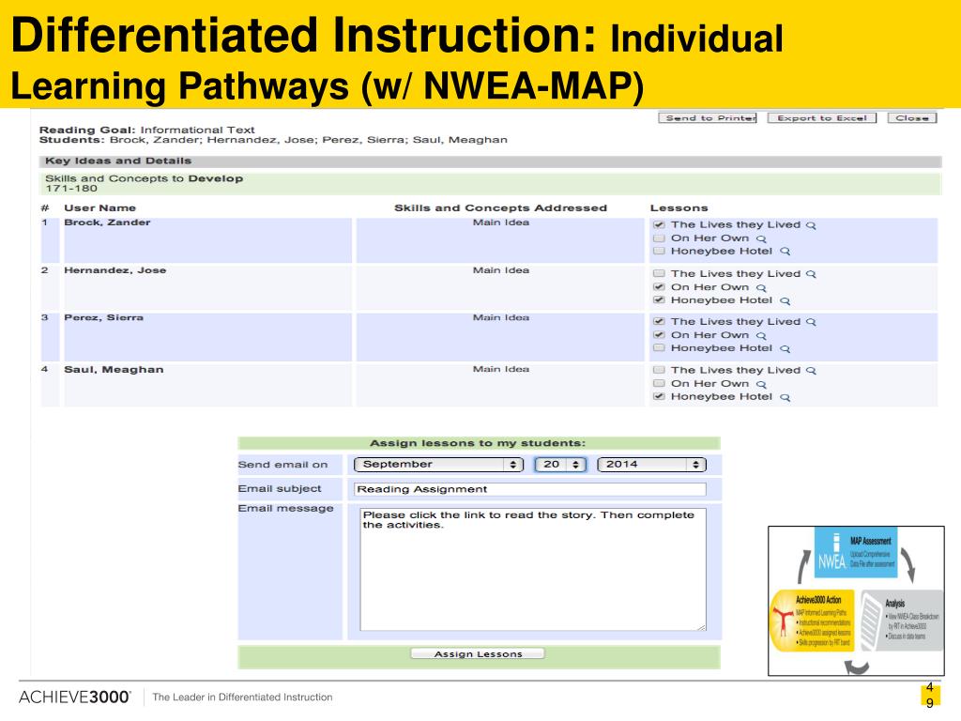Uncheck 'On Her Own' for Hernandez, Jose
This screenshot has height=721, width=961.
659,287
